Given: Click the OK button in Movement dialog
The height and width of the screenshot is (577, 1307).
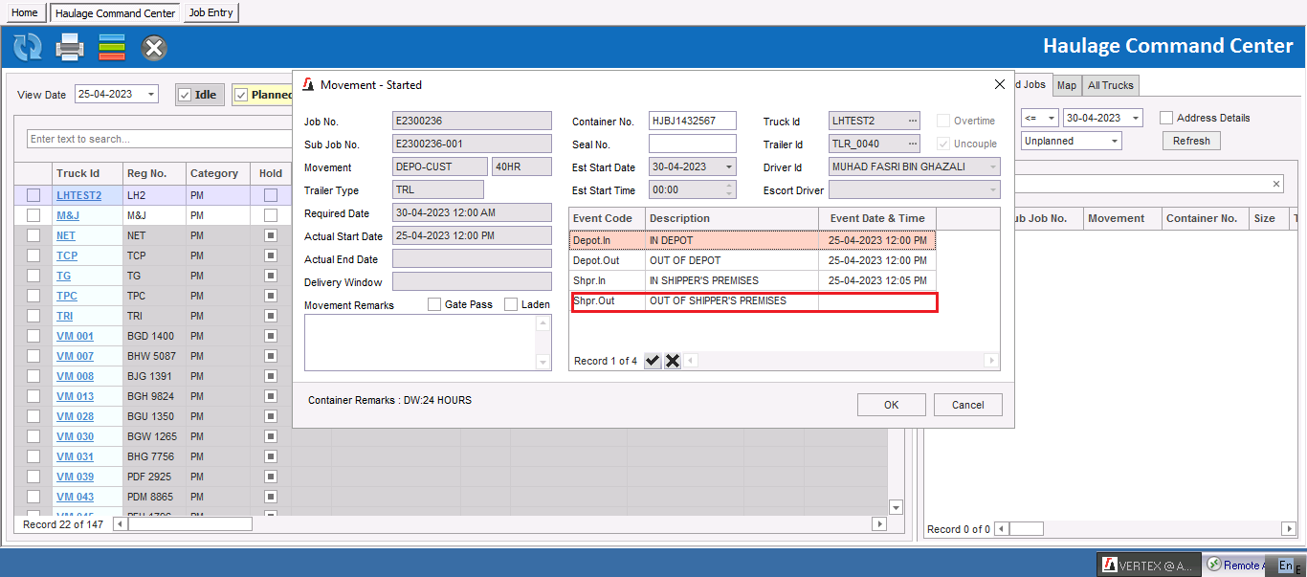Looking at the screenshot, I should (891, 405).
